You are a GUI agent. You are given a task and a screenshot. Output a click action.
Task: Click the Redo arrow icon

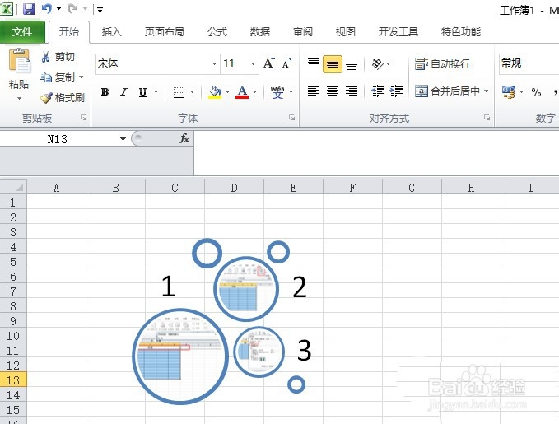(72, 8)
